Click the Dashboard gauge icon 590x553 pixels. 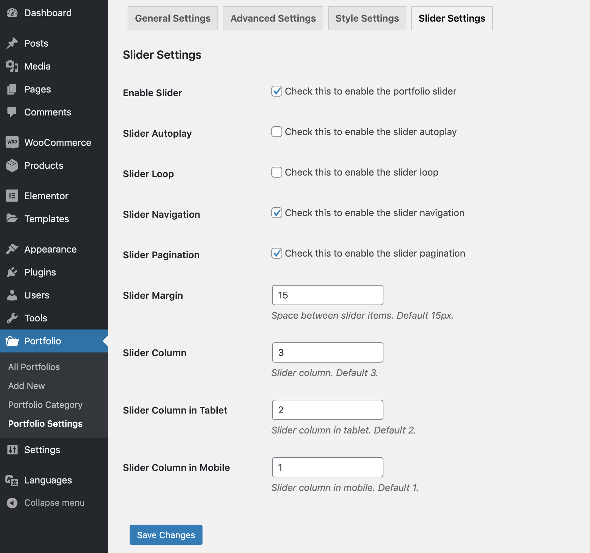point(12,13)
